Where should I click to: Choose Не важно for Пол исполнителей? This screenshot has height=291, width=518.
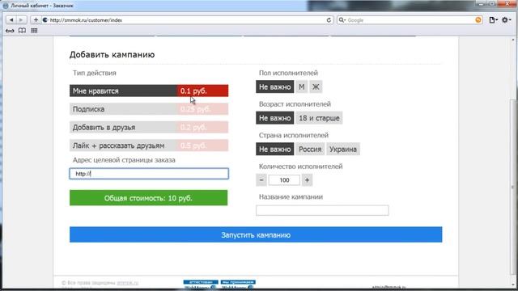(275, 86)
